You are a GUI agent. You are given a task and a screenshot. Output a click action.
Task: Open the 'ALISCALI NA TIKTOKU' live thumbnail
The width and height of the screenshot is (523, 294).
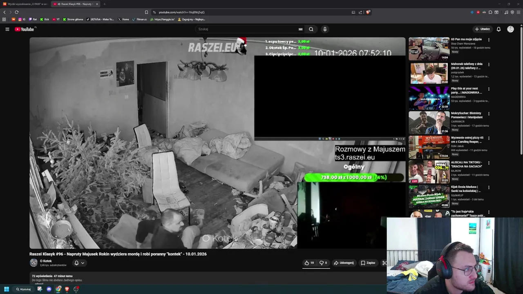[429, 171]
